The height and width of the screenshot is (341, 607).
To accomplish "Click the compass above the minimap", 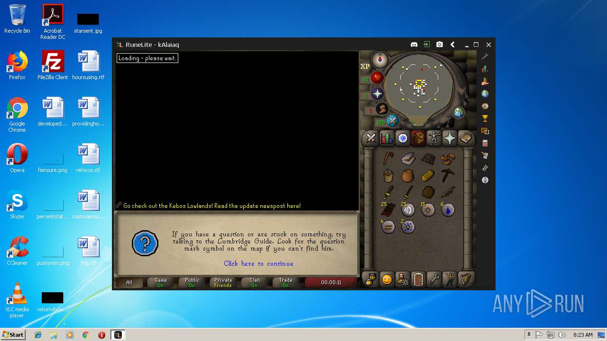I will click(x=379, y=60).
